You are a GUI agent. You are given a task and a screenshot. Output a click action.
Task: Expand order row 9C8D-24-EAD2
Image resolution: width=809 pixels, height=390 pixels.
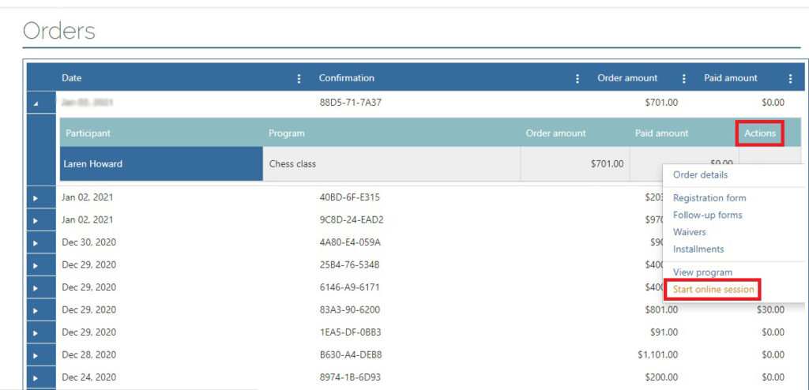[36, 220]
